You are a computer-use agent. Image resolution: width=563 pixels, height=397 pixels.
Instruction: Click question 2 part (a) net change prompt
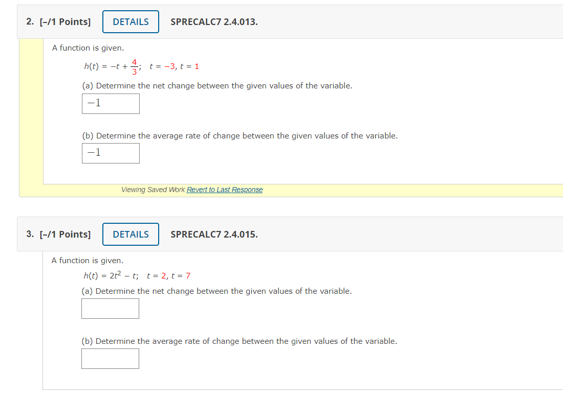[217, 86]
